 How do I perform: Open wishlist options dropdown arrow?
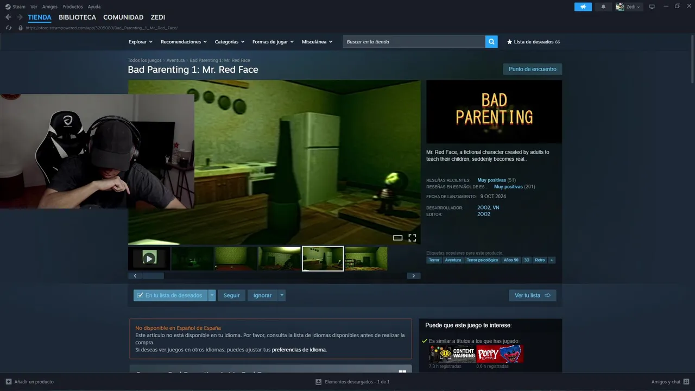212,295
